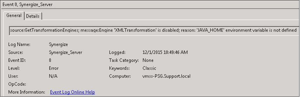
Task: Select the General tab
Action: click(x=14, y=16)
